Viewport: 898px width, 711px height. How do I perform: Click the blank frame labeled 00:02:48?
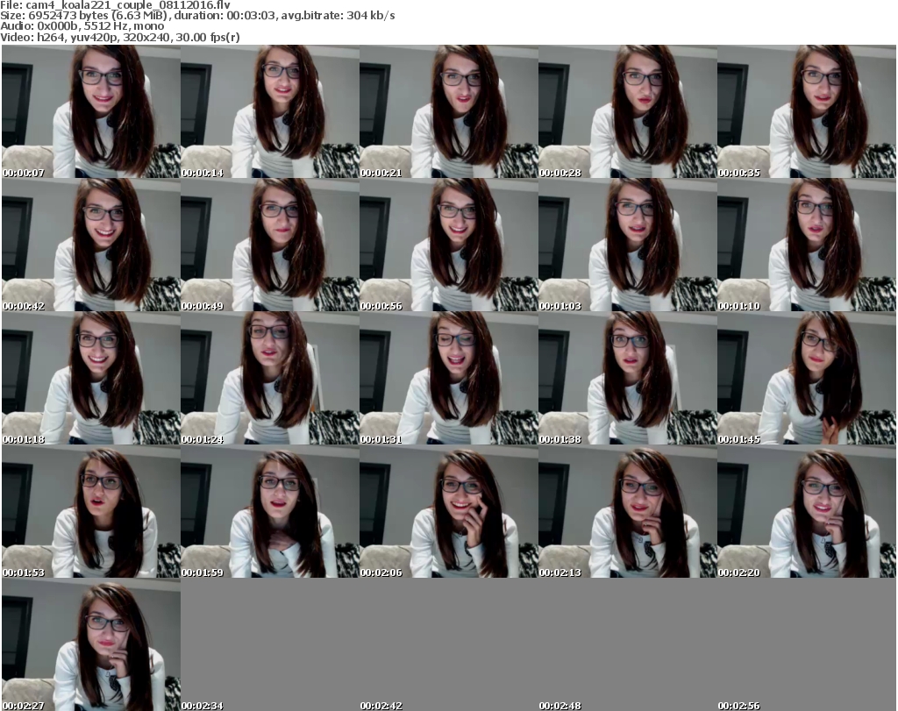point(628,644)
